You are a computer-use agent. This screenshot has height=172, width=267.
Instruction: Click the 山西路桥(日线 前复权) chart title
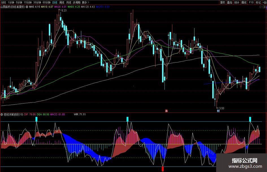coord(13,7)
